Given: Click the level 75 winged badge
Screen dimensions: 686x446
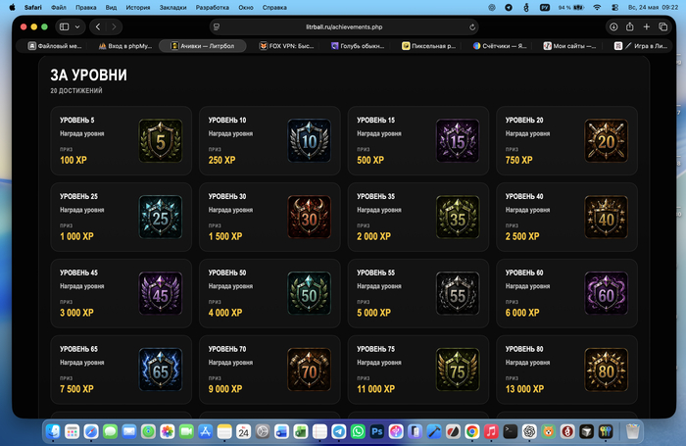Looking at the screenshot, I should 458,370.
